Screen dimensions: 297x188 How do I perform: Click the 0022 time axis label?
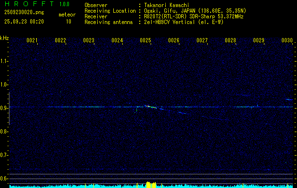click(x=60, y=40)
